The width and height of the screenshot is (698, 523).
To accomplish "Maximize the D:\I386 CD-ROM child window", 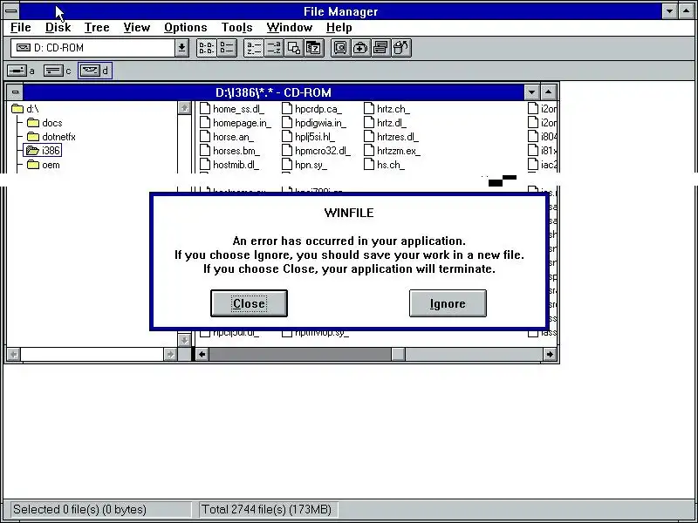I will point(549,92).
